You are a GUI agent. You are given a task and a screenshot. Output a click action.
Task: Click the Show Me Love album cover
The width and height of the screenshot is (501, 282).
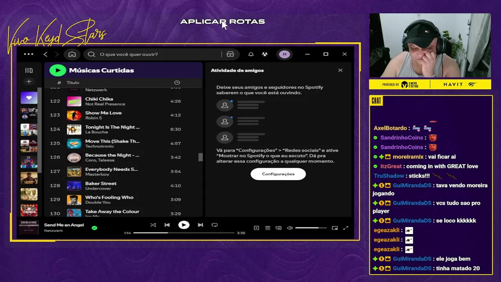pos(74,115)
